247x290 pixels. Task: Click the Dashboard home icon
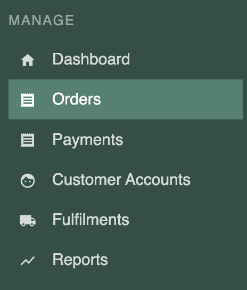[x=28, y=60]
